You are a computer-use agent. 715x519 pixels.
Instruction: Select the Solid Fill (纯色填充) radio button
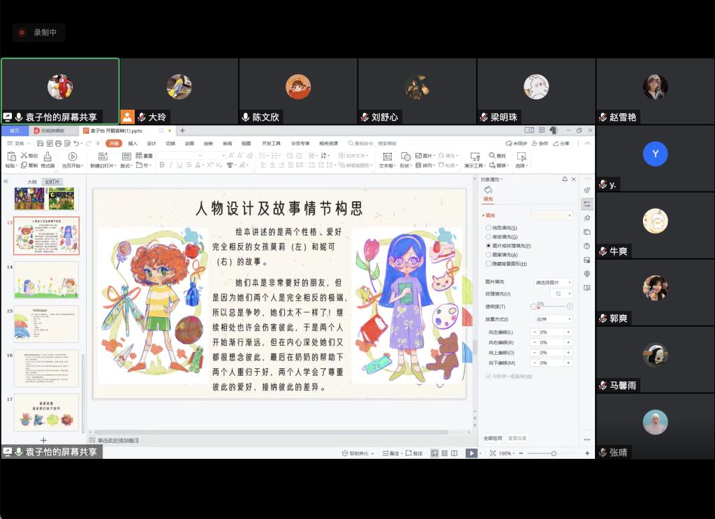(488, 228)
